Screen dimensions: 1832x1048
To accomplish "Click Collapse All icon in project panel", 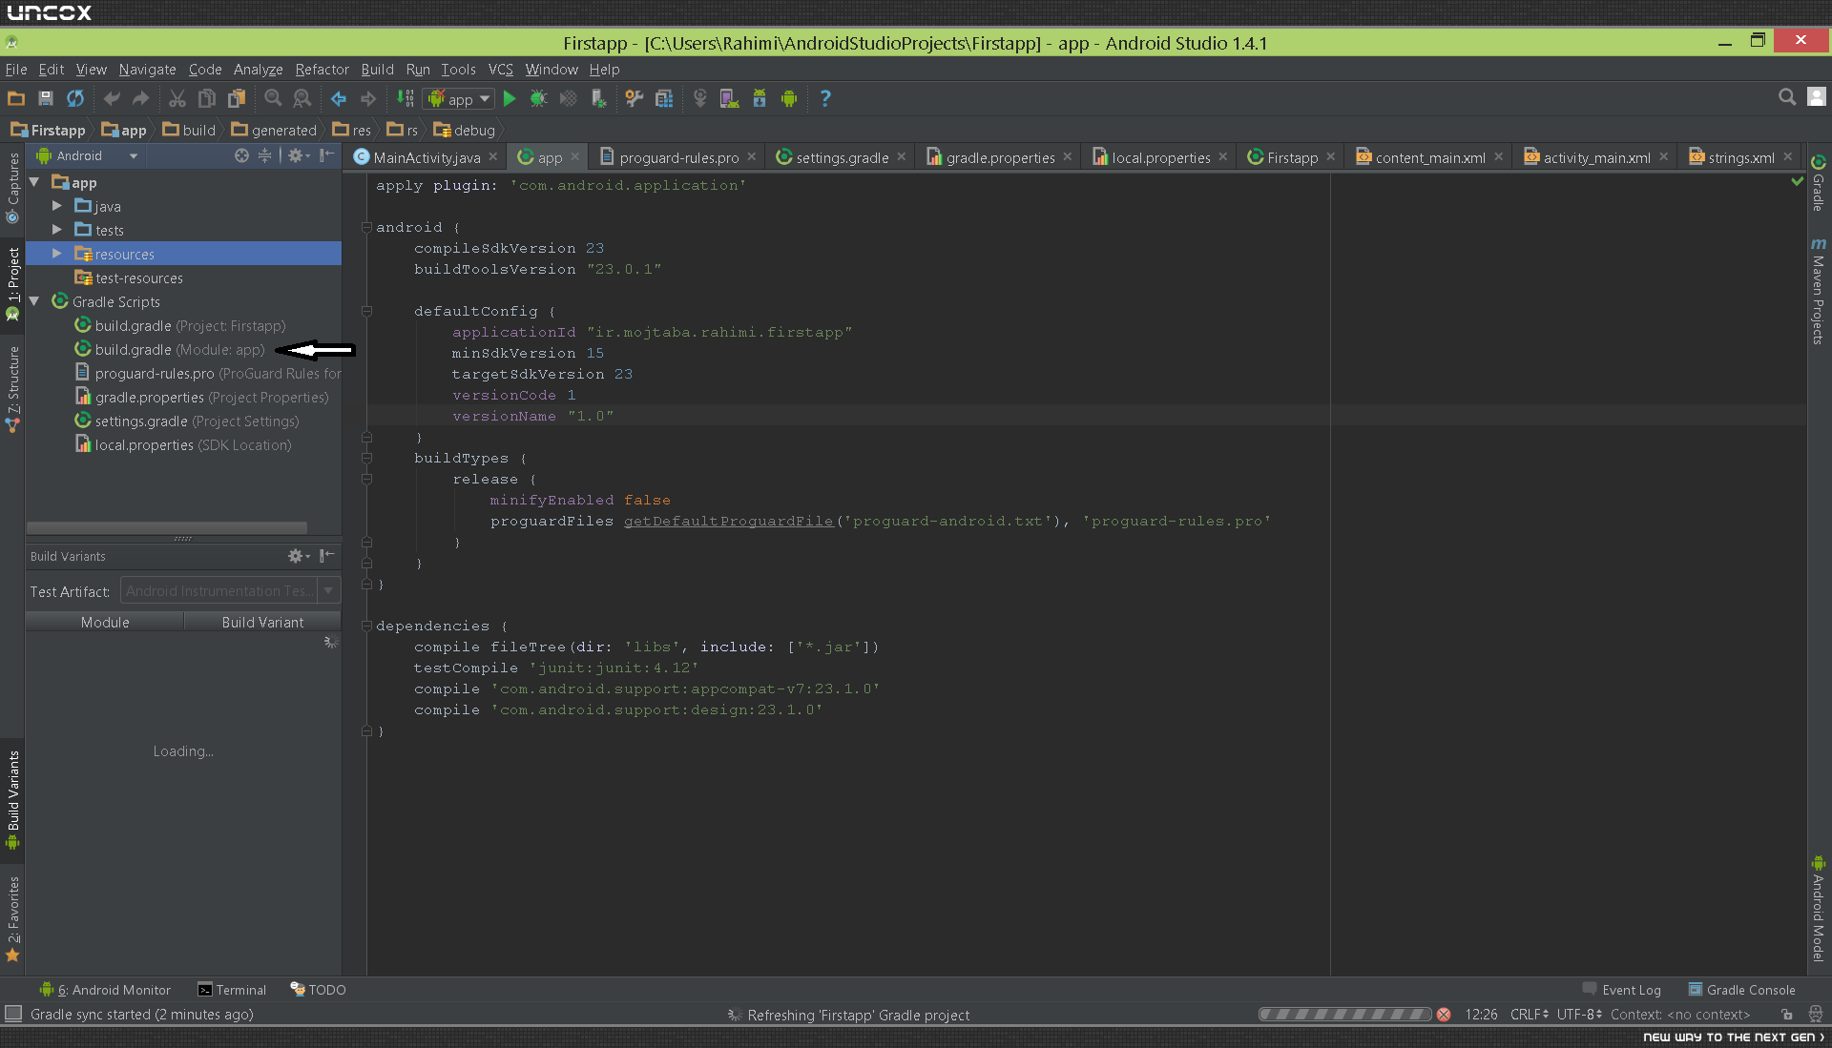I will pos(265,155).
